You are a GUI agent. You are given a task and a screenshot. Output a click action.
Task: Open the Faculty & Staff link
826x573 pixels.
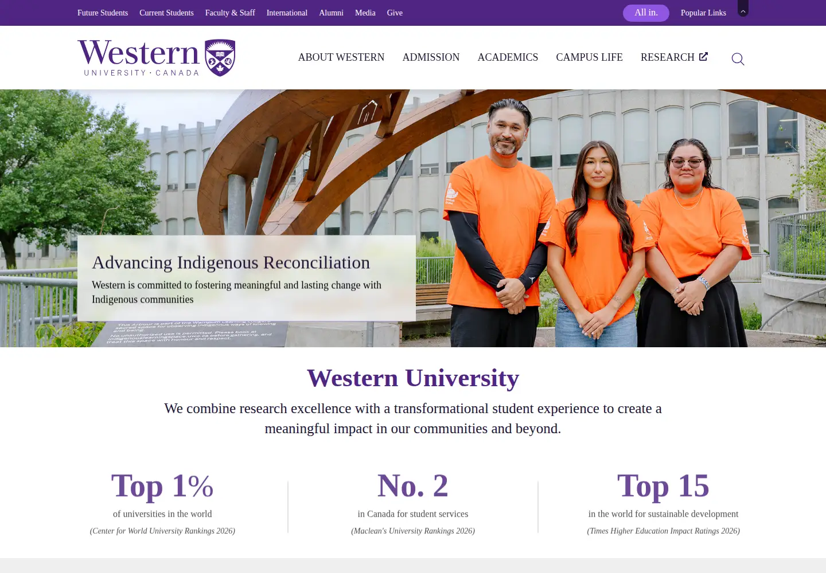pos(230,13)
